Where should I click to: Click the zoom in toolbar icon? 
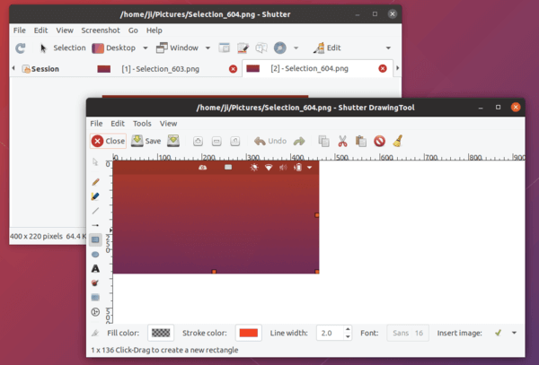click(198, 142)
